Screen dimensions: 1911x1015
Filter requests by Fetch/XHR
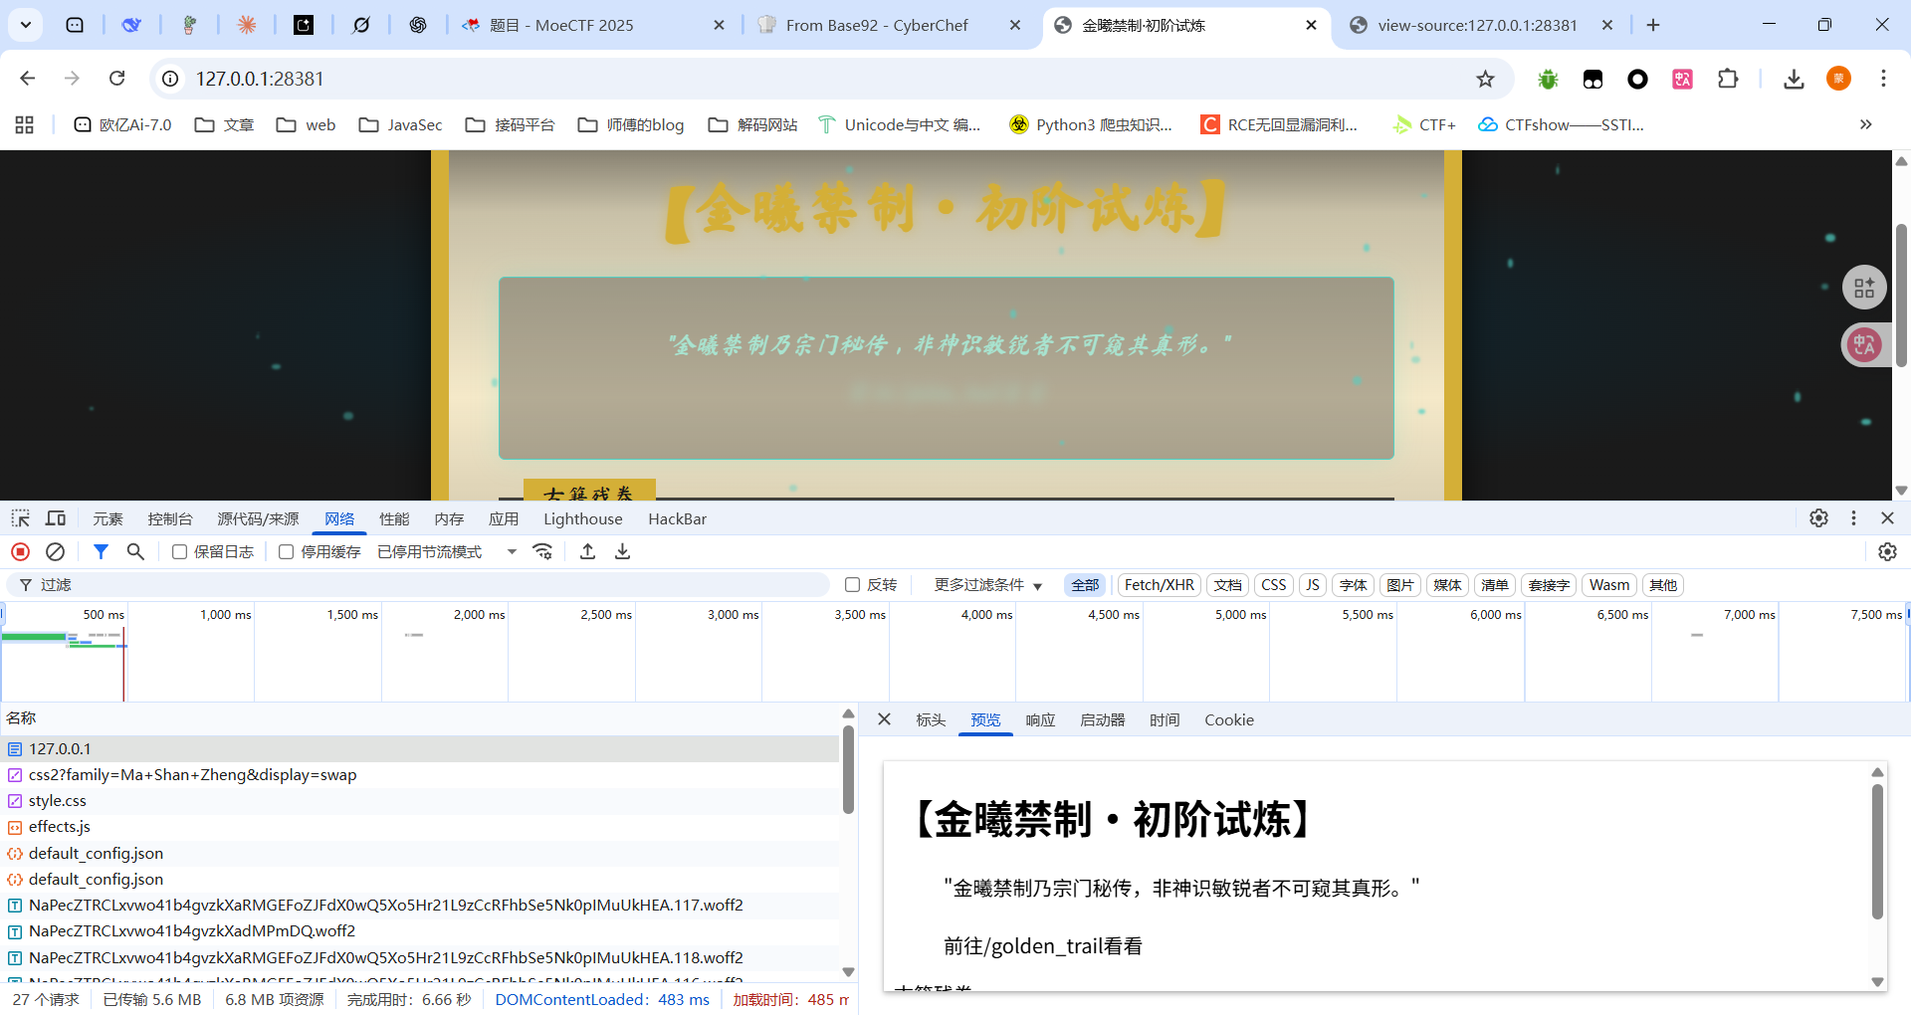[x=1159, y=585]
